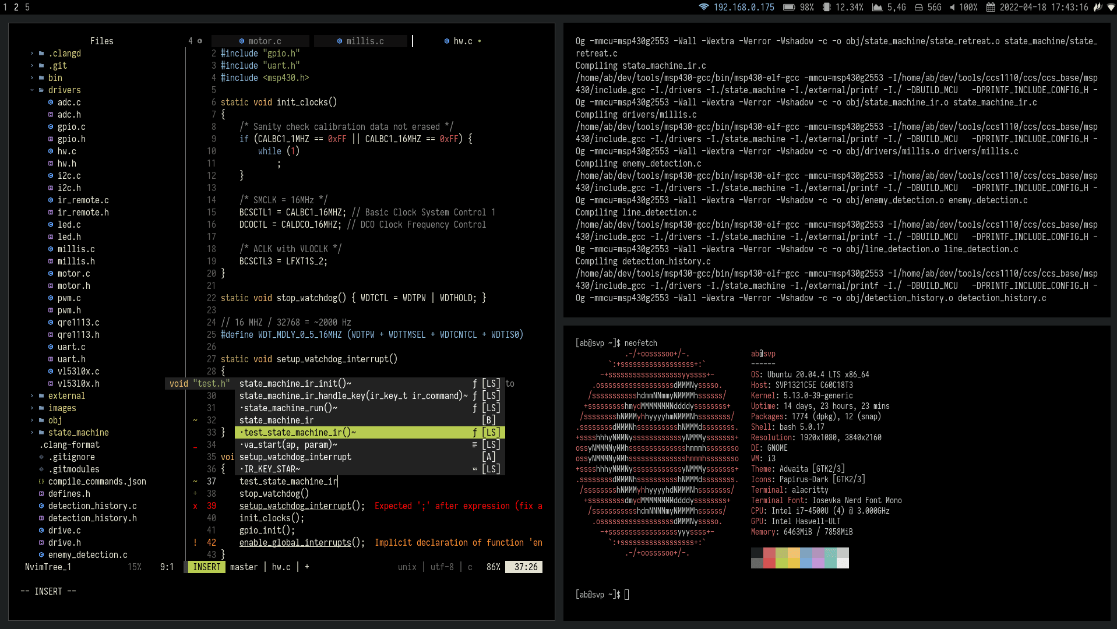Collapse the drivers folder chevron
Viewport: 1117px width, 629px height.
(32, 90)
